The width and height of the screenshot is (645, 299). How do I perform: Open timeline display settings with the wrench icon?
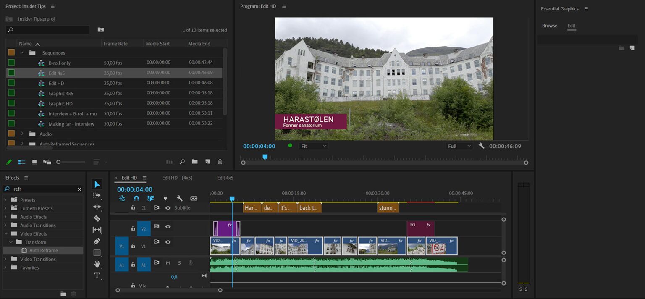(x=180, y=198)
